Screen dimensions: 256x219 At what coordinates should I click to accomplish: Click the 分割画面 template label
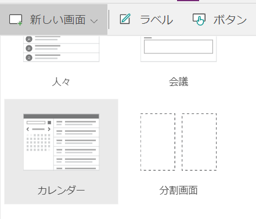click(x=178, y=191)
